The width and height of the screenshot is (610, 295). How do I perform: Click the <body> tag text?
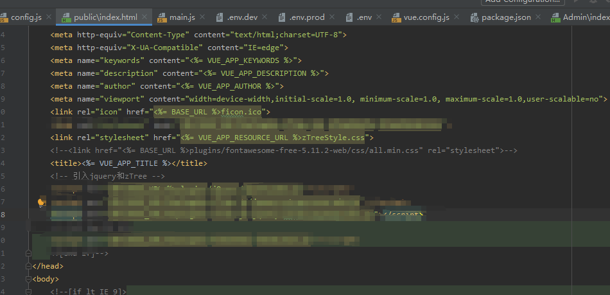[x=46, y=279]
